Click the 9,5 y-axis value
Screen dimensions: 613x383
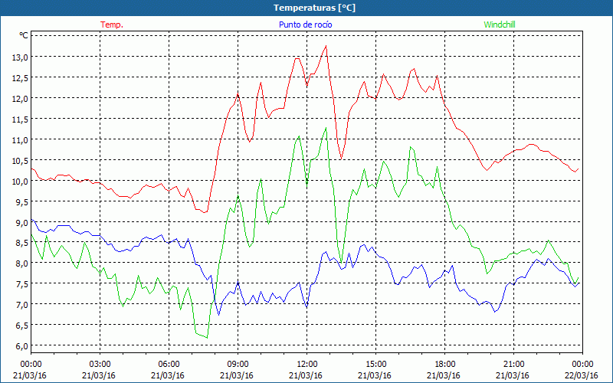[x=22, y=201]
